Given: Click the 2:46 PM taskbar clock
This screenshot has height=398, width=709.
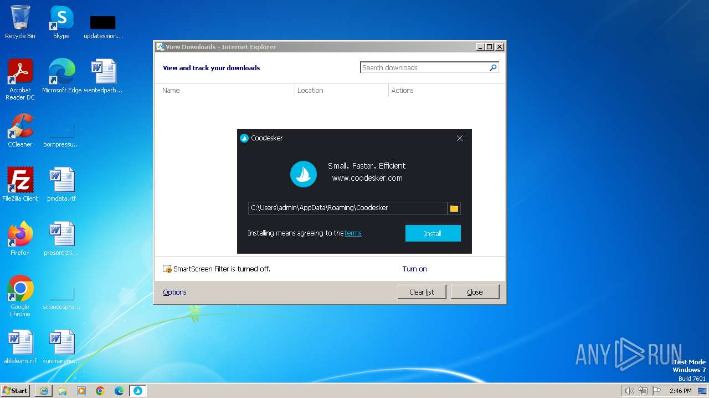Looking at the screenshot, I should [x=680, y=391].
